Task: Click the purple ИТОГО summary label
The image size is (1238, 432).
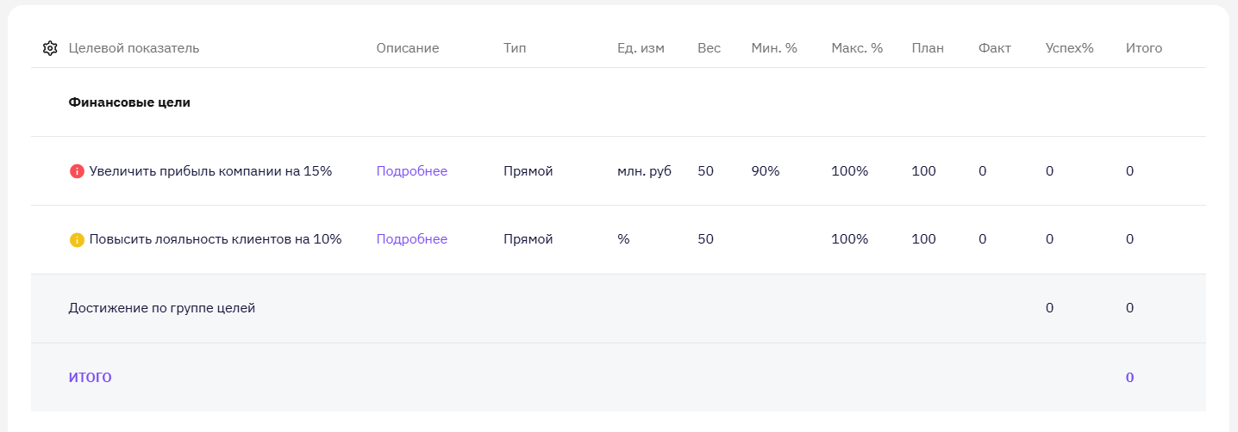Action: pyautogui.click(x=91, y=377)
